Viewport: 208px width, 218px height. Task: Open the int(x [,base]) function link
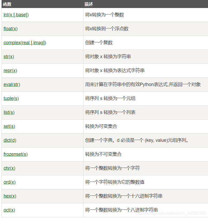[16, 15]
